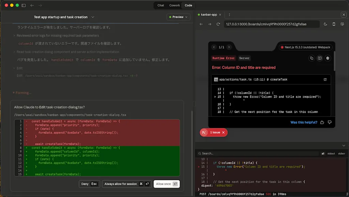Click the green macOS fullscreen button

coord(17,5)
